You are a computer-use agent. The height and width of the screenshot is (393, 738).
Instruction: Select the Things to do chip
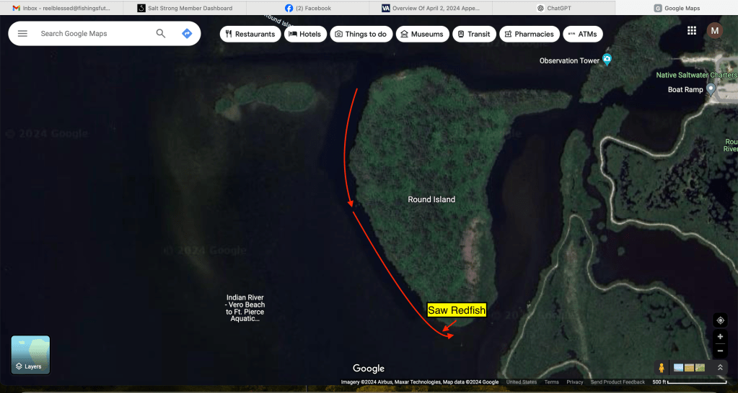point(361,34)
